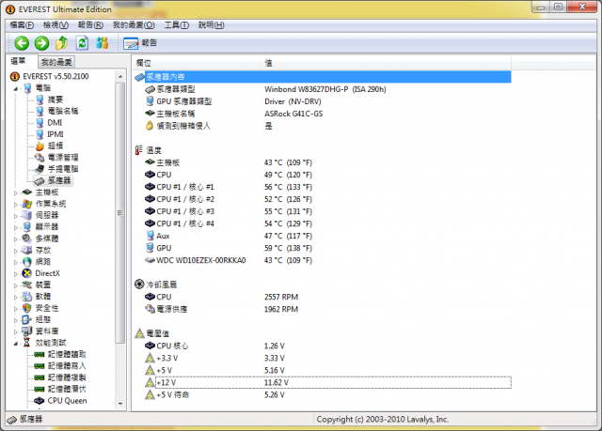Select the 感應器類型 Winbond row
This screenshot has width=602, height=431.
323,89
